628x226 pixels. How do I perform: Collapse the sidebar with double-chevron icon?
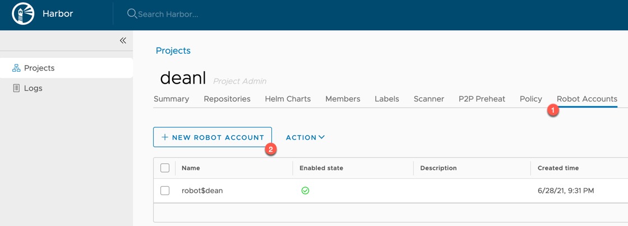pyautogui.click(x=123, y=40)
